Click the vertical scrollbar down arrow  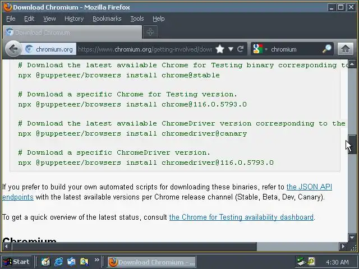(x=352, y=238)
